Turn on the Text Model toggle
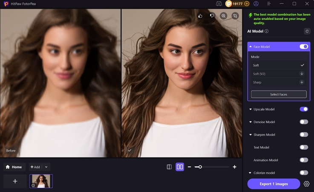The width and height of the screenshot is (314, 192). click(x=304, y=147)
